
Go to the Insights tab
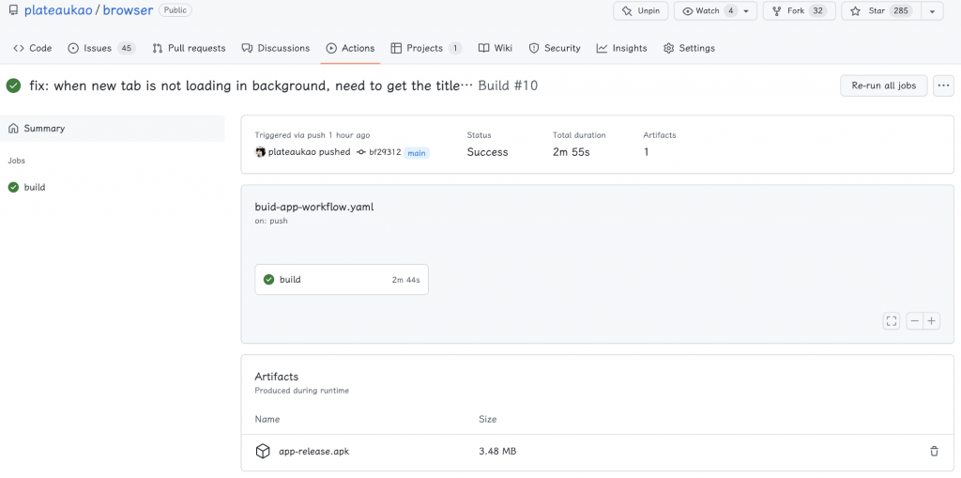click(621, 48)
